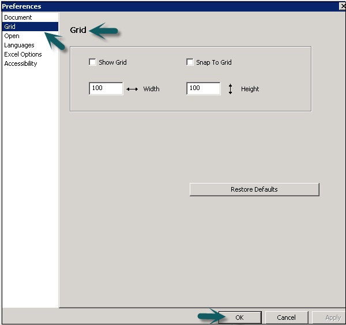The image size is (346, 325).
Task: Switch to the Open preferences section
Action: [x=12, y=36]
